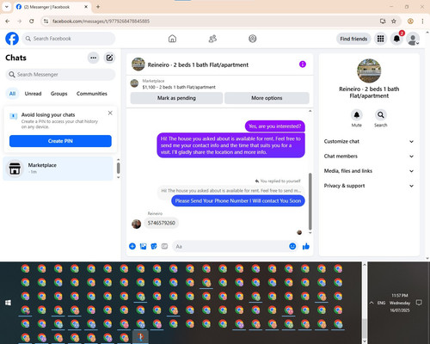This screenshot has height=344, width=430.
Task: Click 'Please Send Your Phone Number' message
Action: click(x=238, y=201)
